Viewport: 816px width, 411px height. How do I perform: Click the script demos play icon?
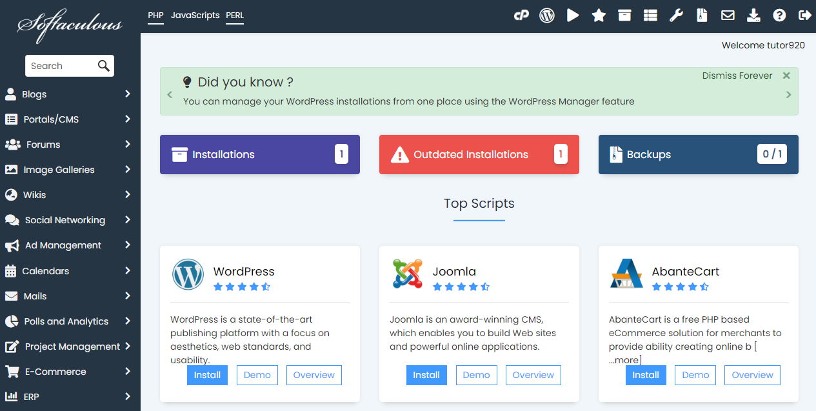pyautogui.click(x=573, y=15)
